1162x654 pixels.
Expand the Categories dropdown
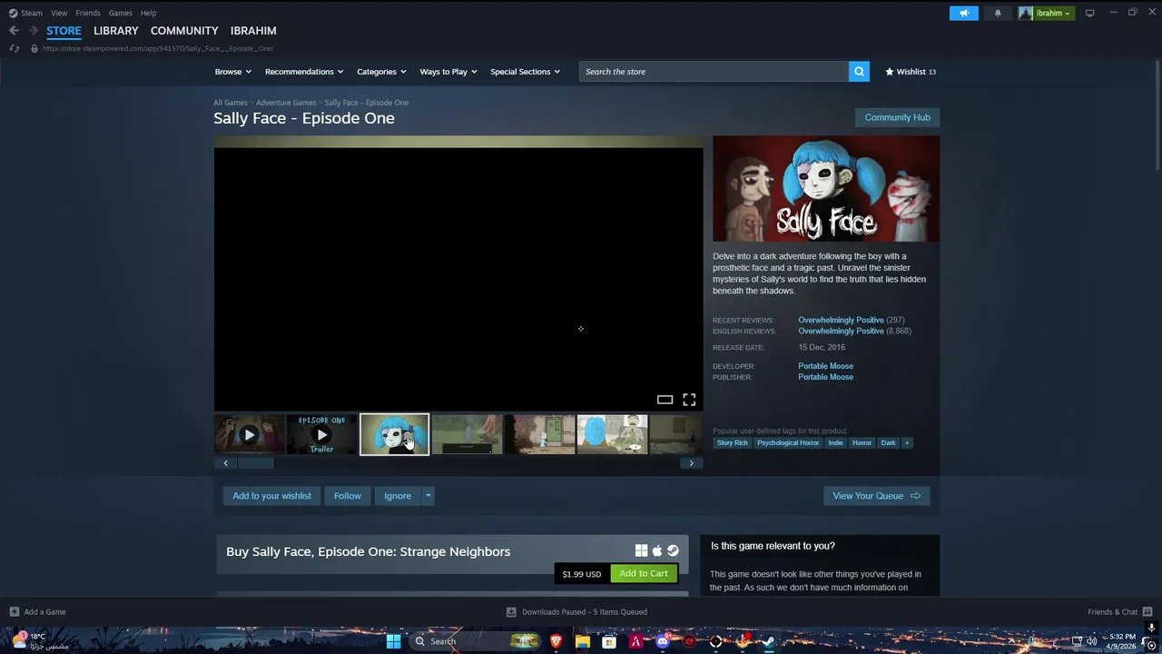[x=381, y=72]
